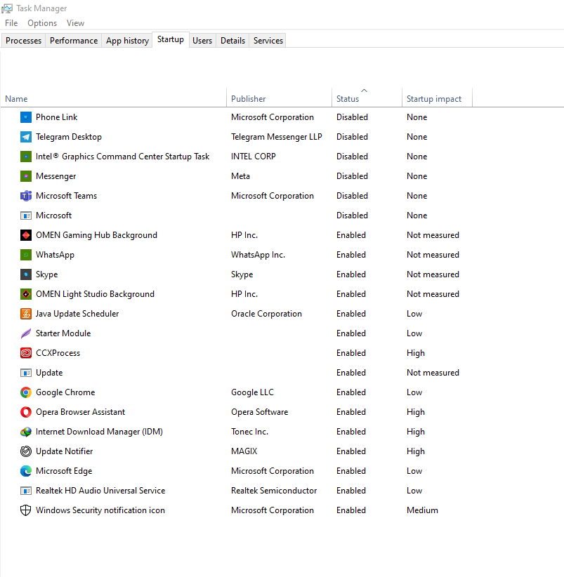Click the icon beside the Microsoft entry
564x577 pixels.
[x=26, y=215]
